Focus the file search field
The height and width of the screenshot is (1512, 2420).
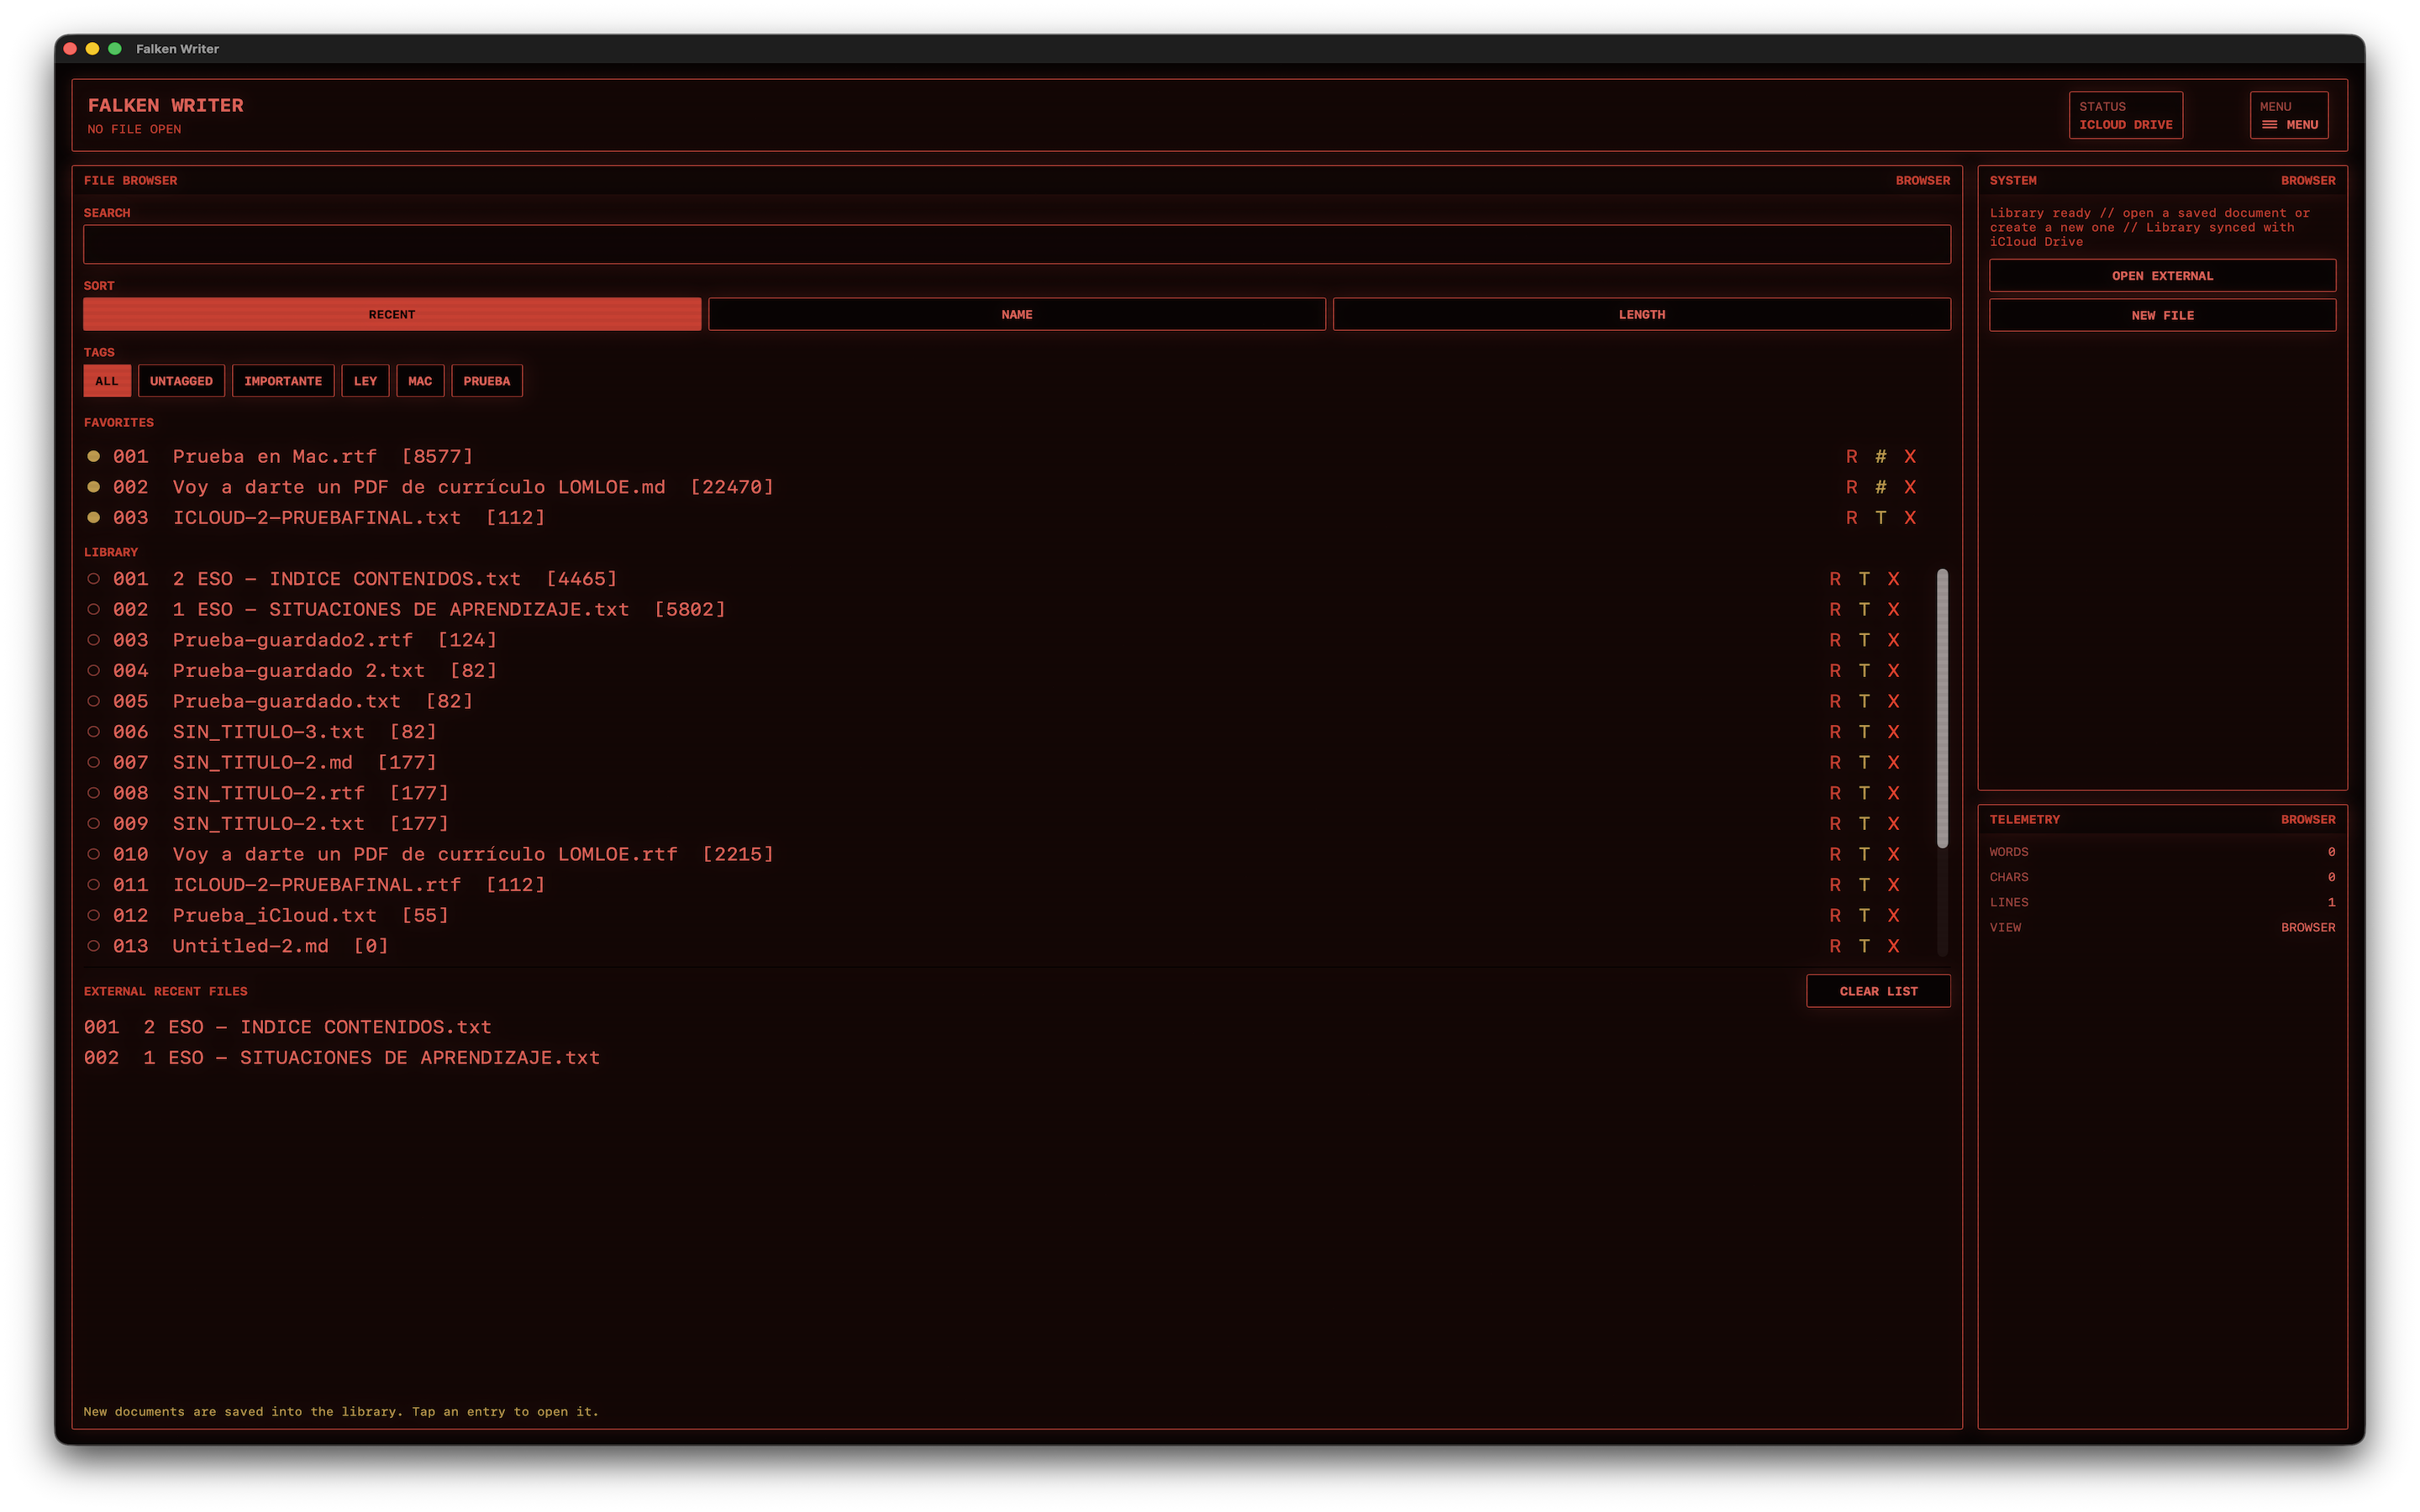tap(1016, 244)
